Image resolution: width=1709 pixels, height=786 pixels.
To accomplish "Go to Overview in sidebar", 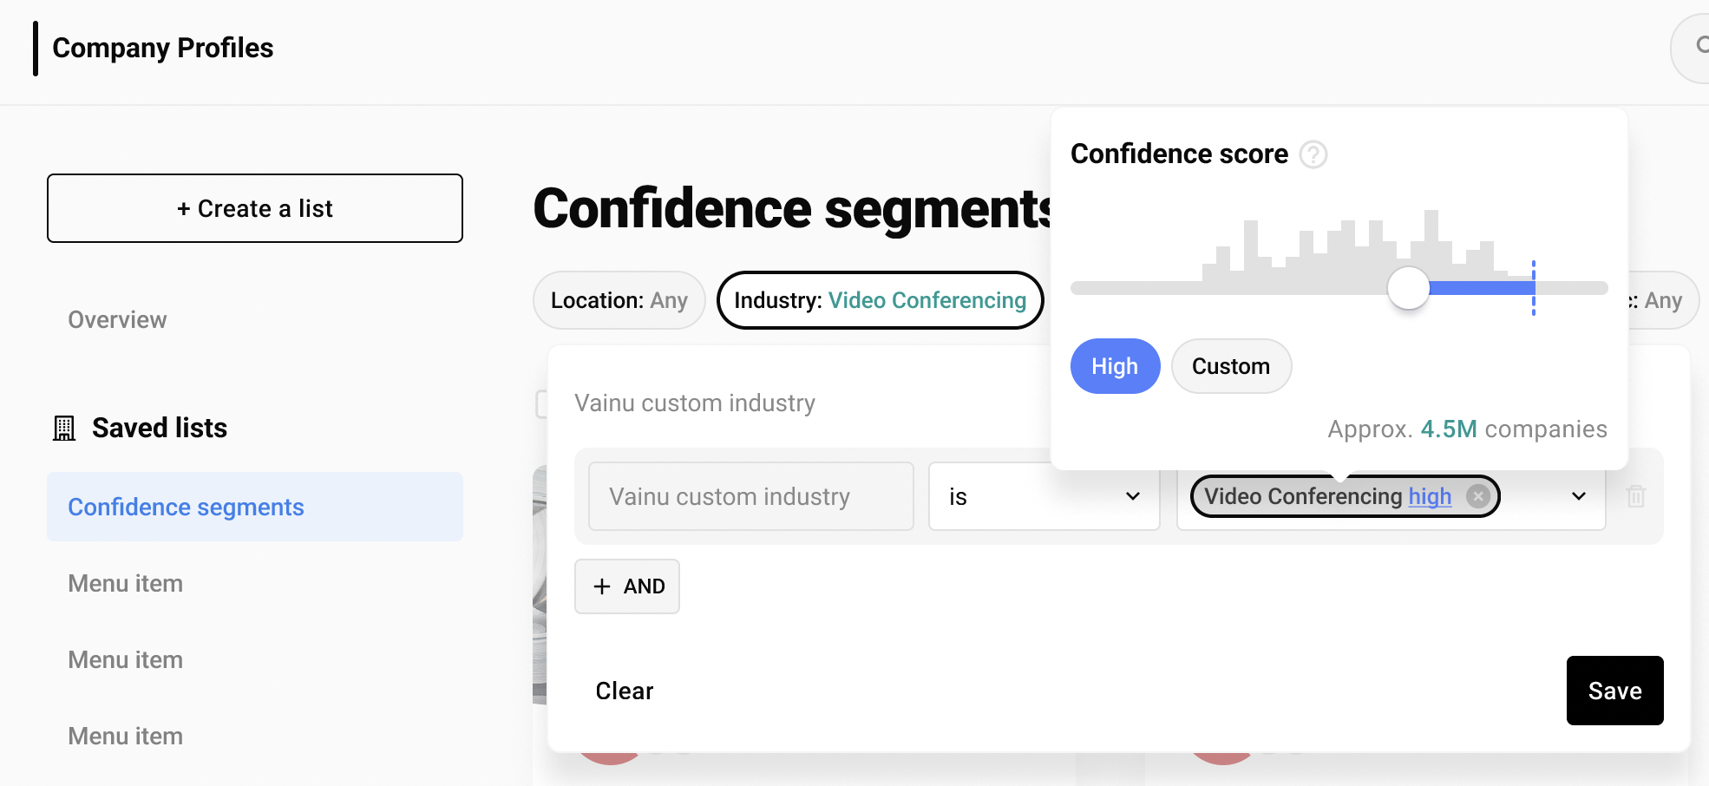I will pos(117,320).
